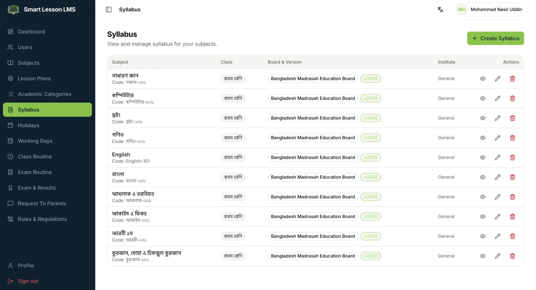Open Lesson Plans in the sidebar
The image size is (536, 290).
pos(47,78)
